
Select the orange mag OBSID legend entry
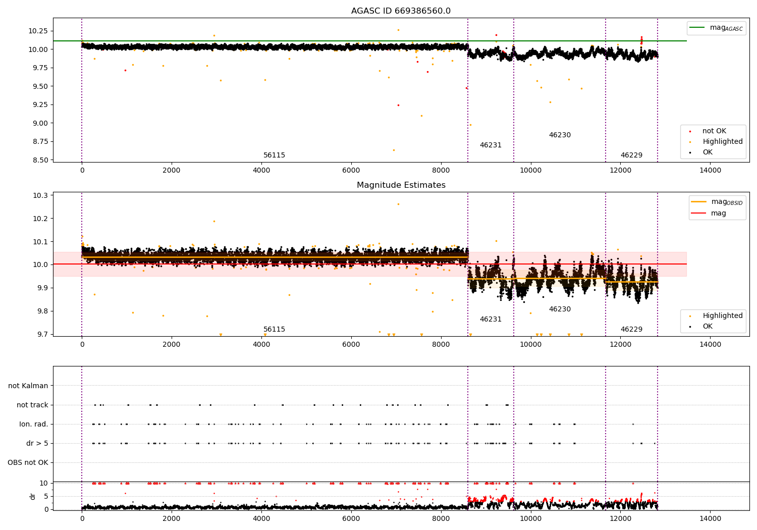[717, 202]
